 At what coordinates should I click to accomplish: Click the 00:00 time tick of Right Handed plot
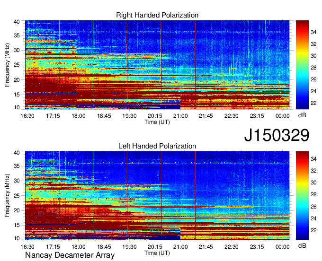283,116
